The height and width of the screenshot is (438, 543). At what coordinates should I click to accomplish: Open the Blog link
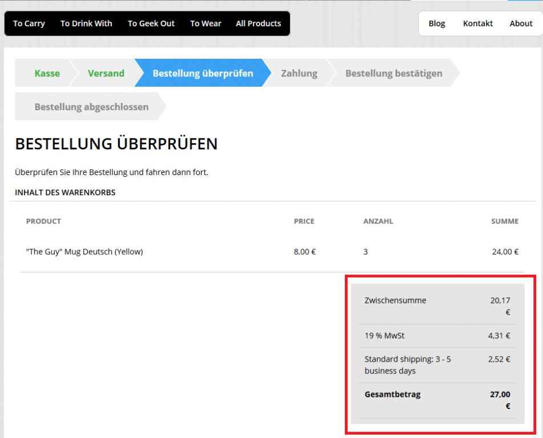coord(437,23)
